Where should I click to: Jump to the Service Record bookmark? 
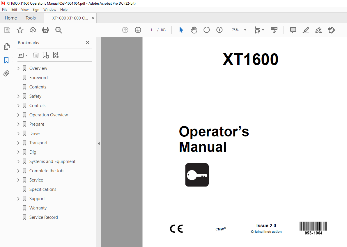pyautogui.click(x=44, y=217)
